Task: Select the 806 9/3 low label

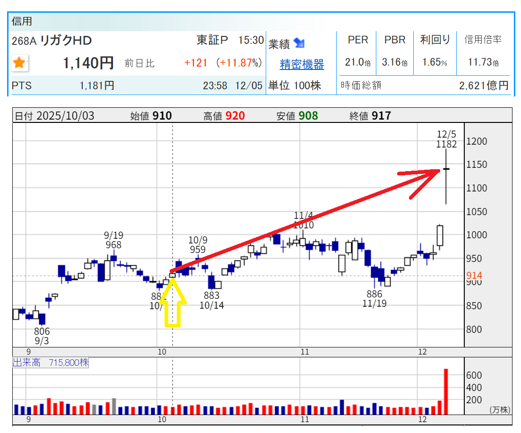Action: tap(42, 336)
